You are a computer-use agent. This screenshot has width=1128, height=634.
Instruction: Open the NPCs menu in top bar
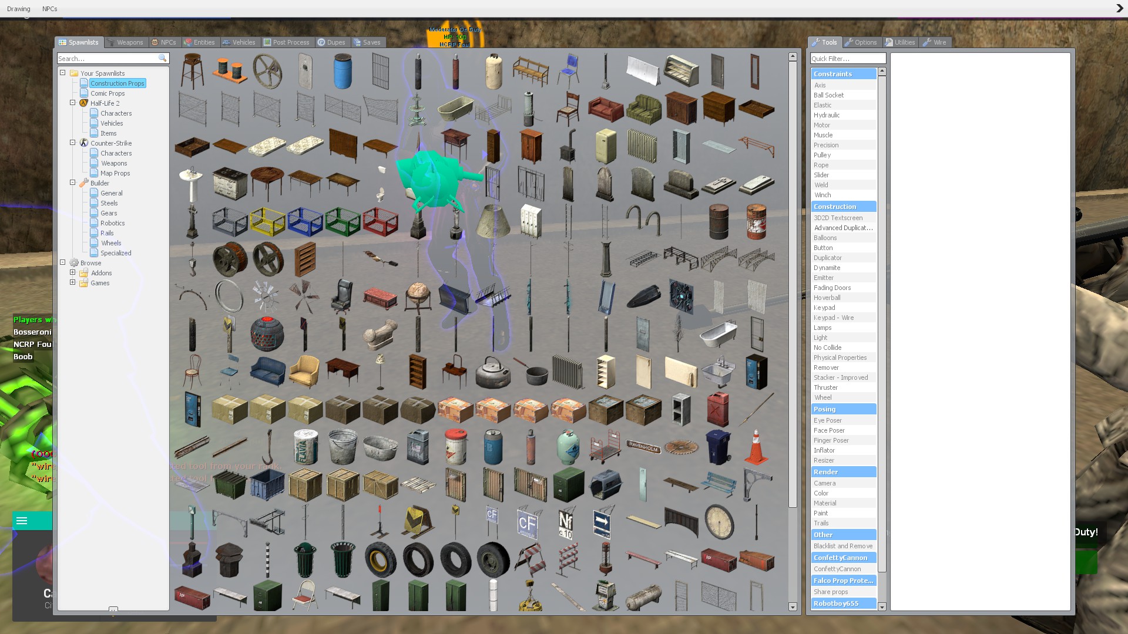pos(50,9)
